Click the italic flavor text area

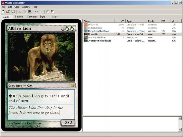tap(41, 110)
